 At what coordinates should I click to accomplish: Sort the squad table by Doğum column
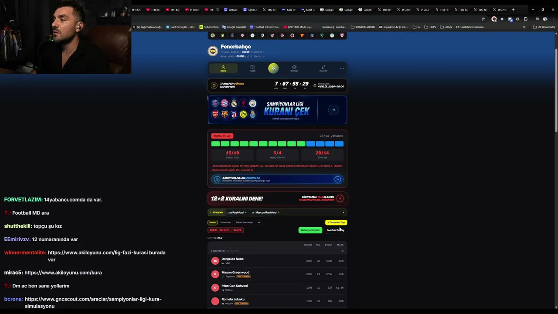coord(308,245)
